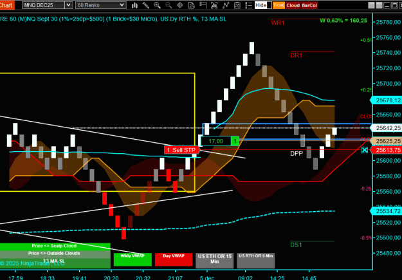This screenshot has height=280, width=402.
Task: Click the Price <> Outside Clouds bar
Action: pyautogui.click(x=55, y=254)
